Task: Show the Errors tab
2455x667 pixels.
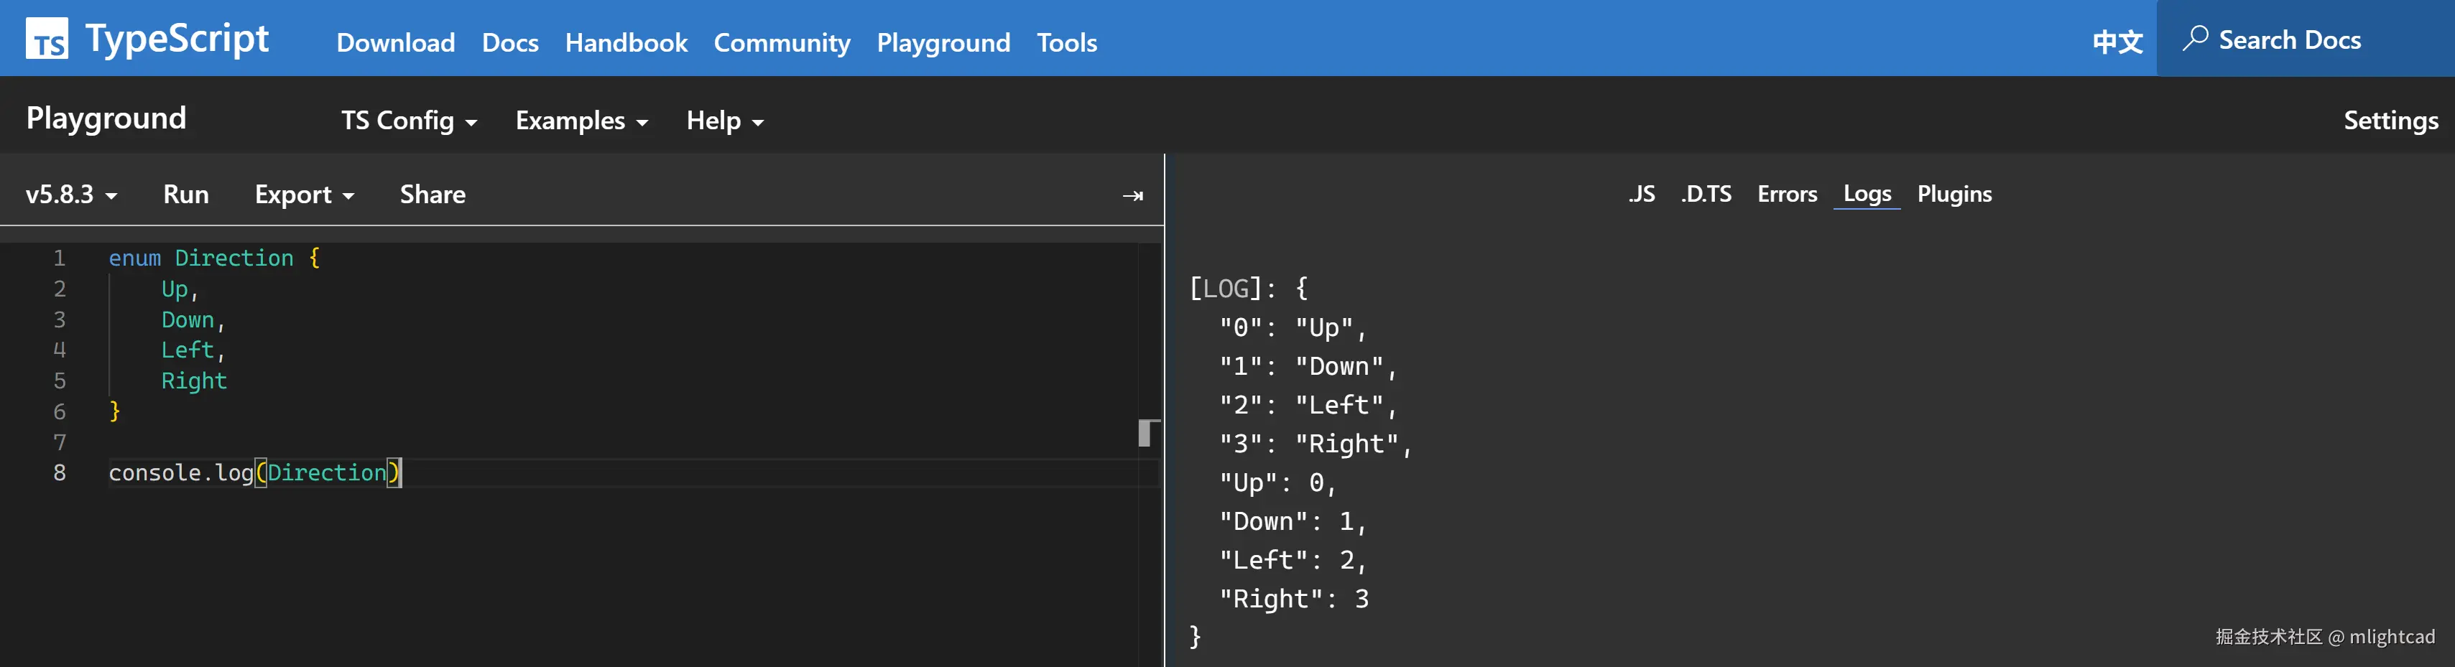Action: (1787, 195)
